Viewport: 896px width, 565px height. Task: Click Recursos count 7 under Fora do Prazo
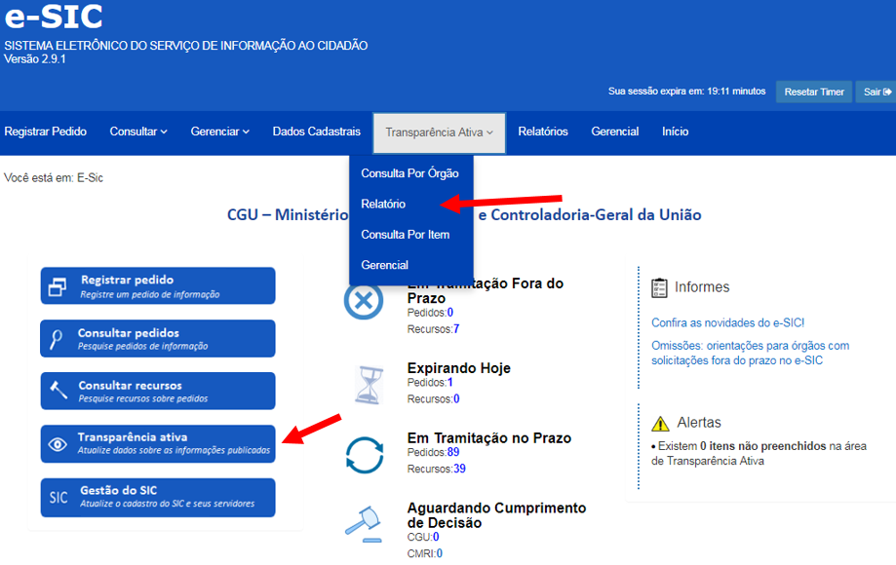pyautogui.click(x=456, y=329)
